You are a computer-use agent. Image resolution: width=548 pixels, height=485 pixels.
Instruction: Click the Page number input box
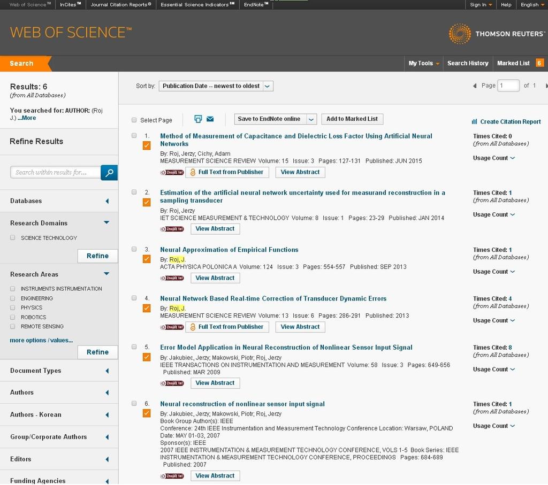508,86
